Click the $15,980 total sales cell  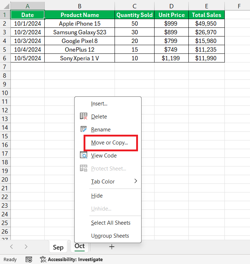(x=206, y=41)
